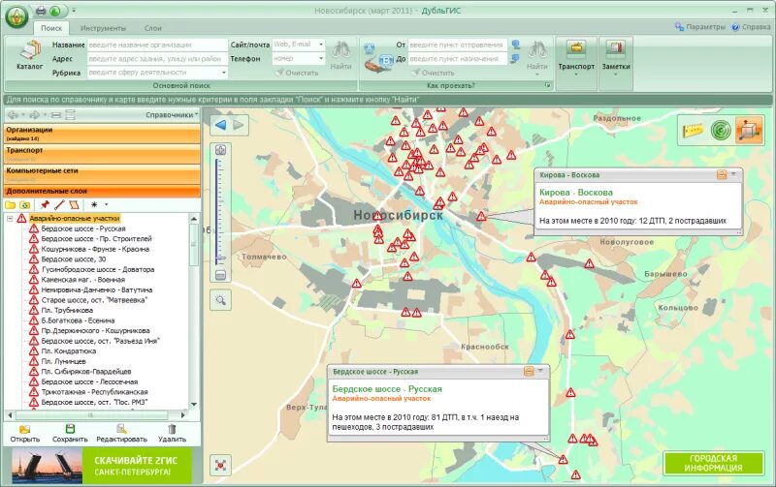Zoom in with button above zoom slider

click(x=221, y=150)
